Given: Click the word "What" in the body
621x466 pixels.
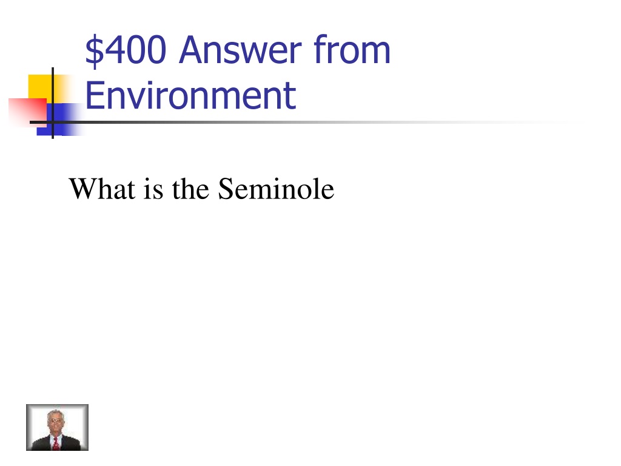Looking at the screenshot, I should tap(102, 189).
